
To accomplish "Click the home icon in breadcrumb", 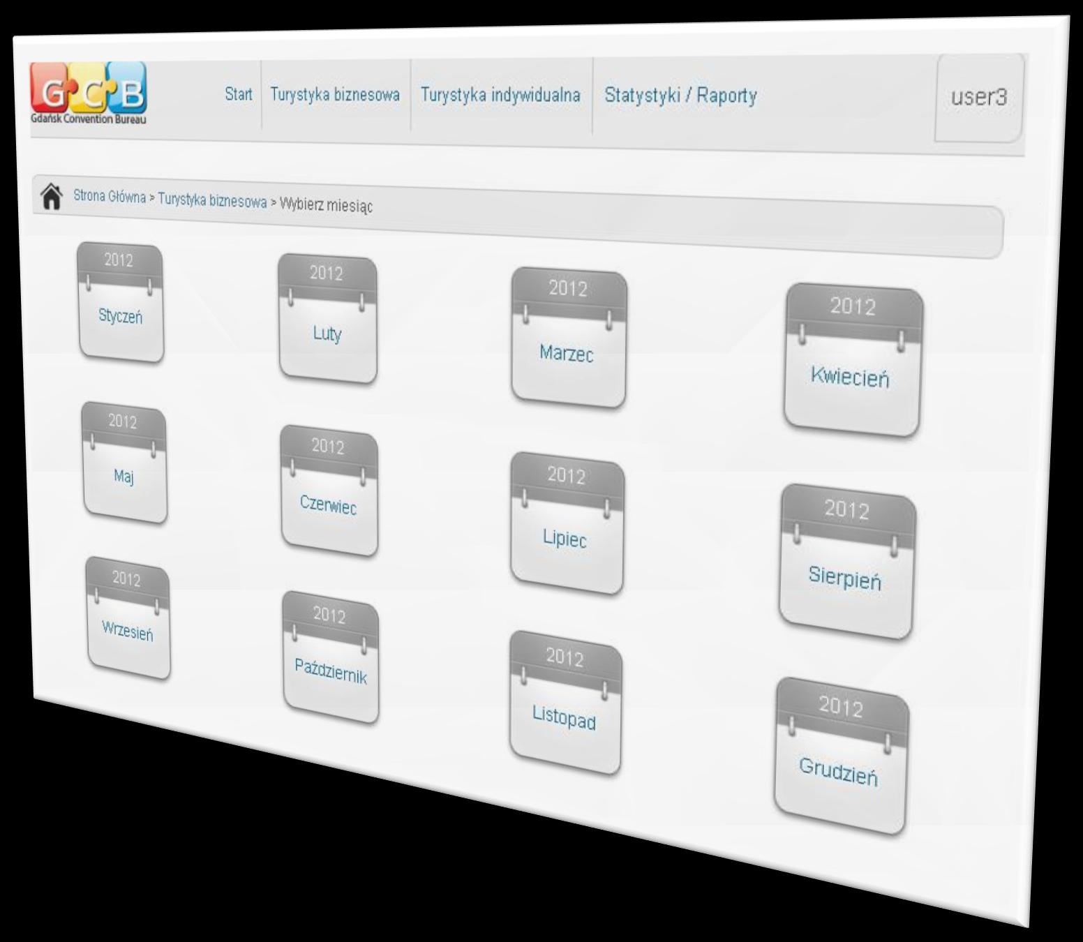I will 51,196.
